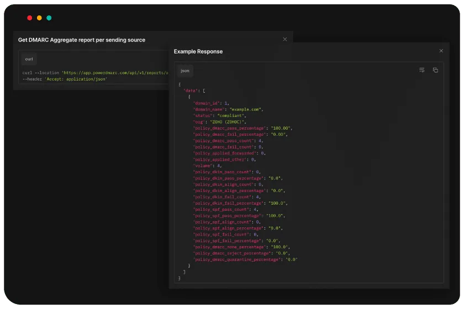The width and height of the screenshot is (464, 309).
Task: Close the Example Response panel
Action: click(x=441, y=51)
